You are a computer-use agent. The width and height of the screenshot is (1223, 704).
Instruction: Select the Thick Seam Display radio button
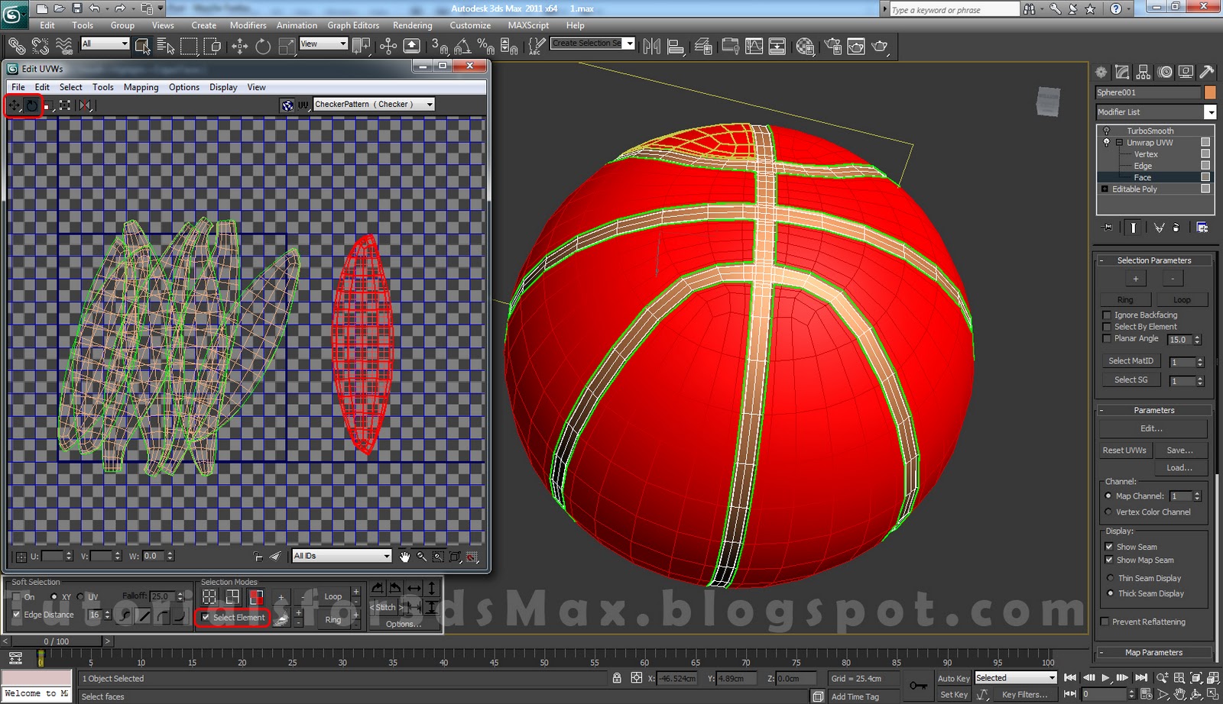[x=1110, y=593]
